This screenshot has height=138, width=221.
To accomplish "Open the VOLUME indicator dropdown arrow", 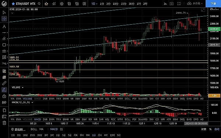I will tap(22, 88).
